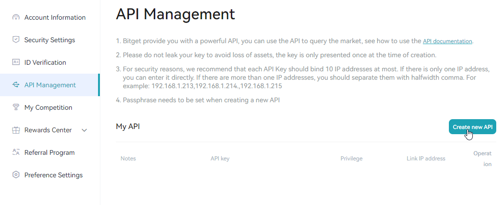Open My Competition section
The width and height of the screenshot is (500, 205).
point(48,107)
